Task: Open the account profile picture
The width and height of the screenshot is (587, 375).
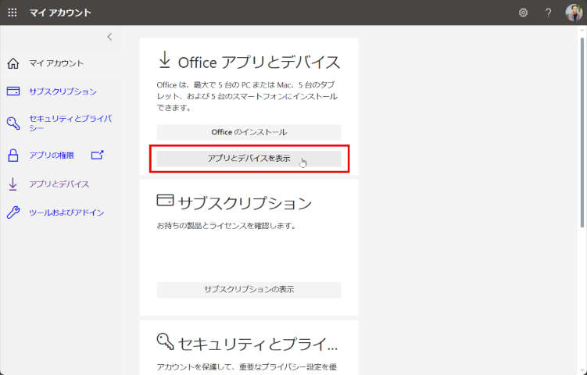Action: coord(574,12)
